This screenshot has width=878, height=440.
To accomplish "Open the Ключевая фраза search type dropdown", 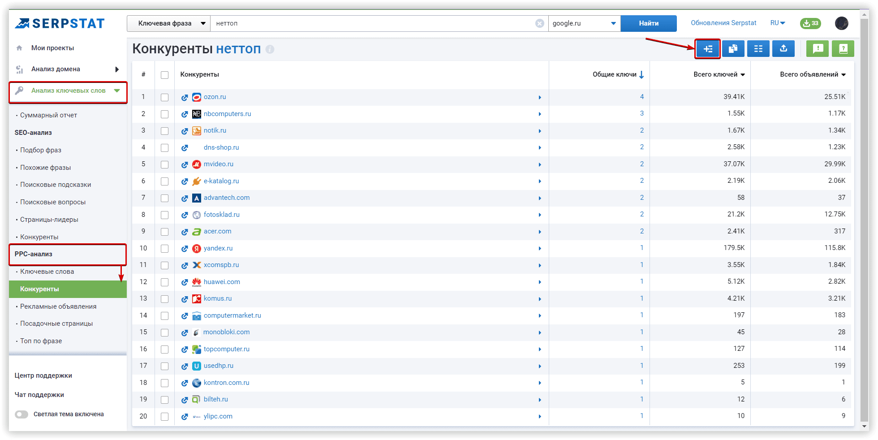I will (x=169, y=23).
